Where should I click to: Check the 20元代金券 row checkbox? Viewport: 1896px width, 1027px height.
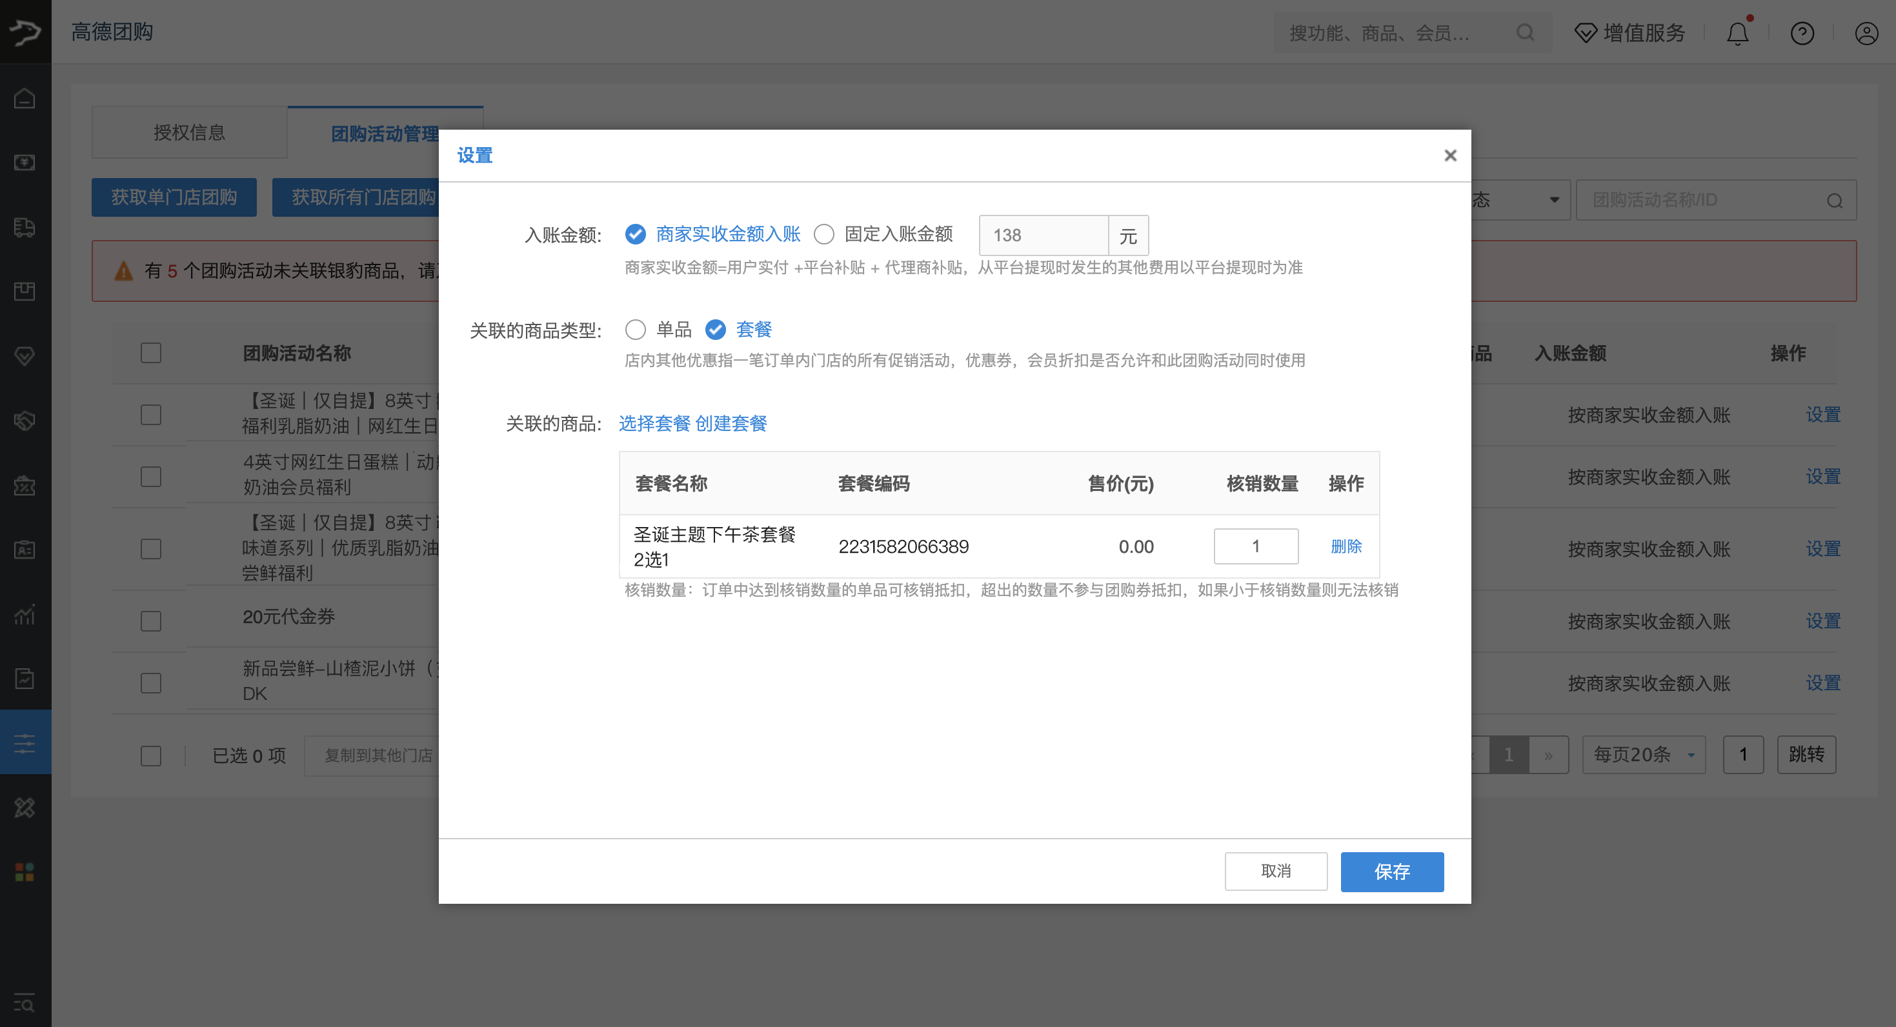[x=151, y=621]
